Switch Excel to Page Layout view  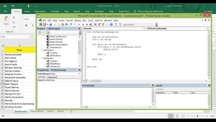pyautogui.click(x=177, y=116)
